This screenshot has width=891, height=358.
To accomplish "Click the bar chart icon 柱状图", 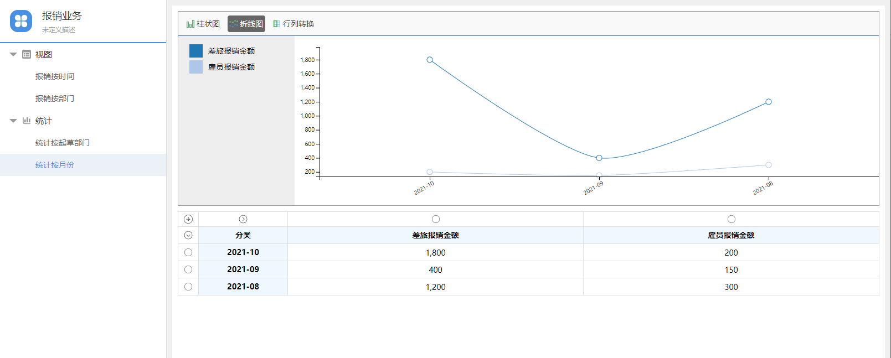I will 190,24.
